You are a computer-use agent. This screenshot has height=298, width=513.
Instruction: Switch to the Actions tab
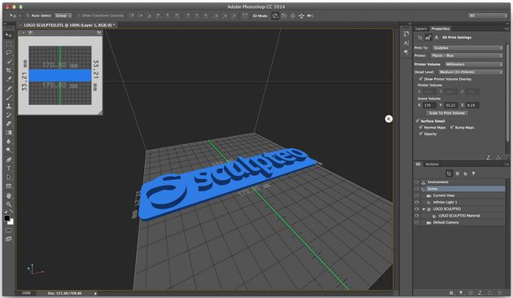[x=432, y=164]
